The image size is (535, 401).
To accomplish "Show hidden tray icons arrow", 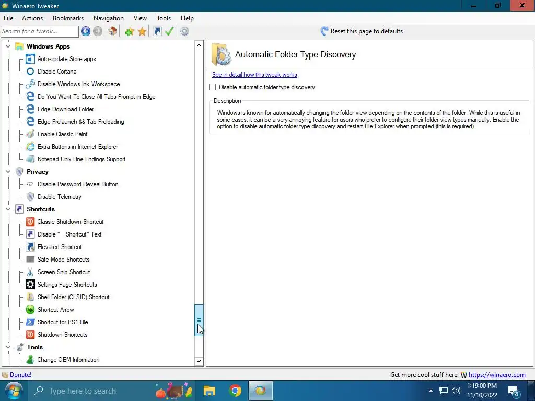I will point(431,391).
